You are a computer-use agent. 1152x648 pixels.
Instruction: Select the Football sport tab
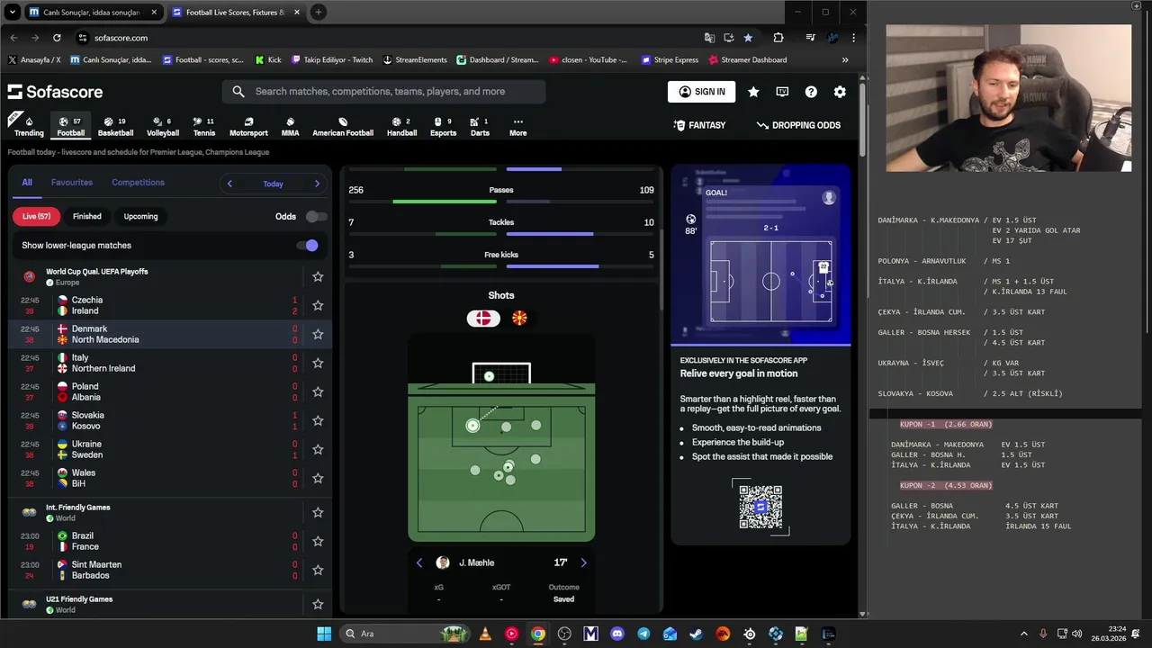pos(70,126)
